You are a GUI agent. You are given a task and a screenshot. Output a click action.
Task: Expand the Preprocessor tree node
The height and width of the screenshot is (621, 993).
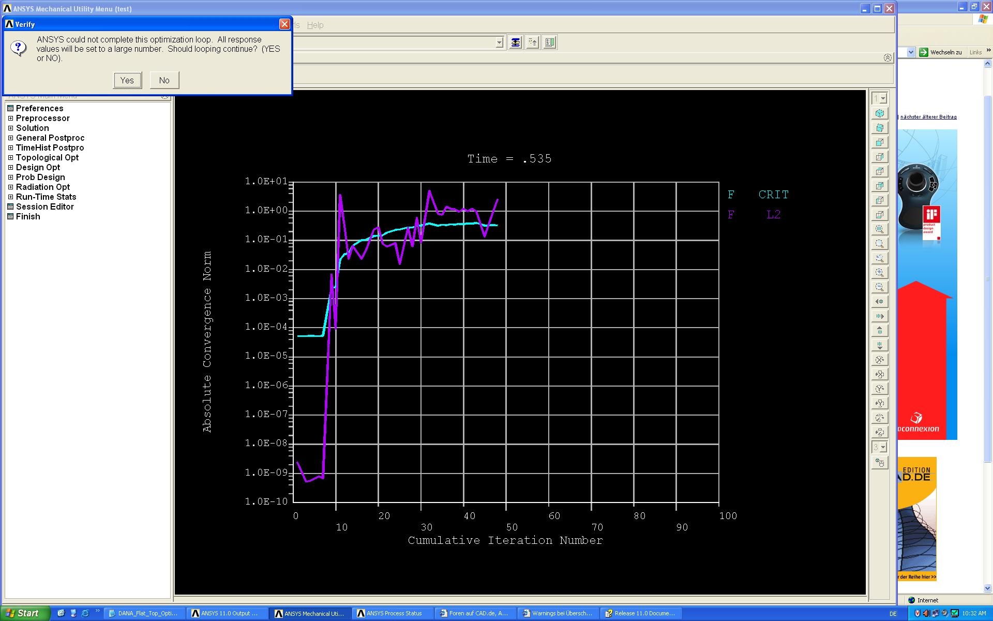(x=10, y=119)
